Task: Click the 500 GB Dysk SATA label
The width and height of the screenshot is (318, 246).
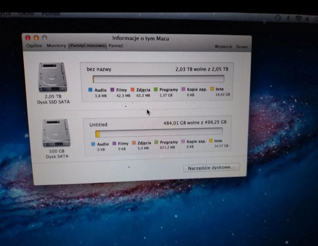Action: coord(57,154)
